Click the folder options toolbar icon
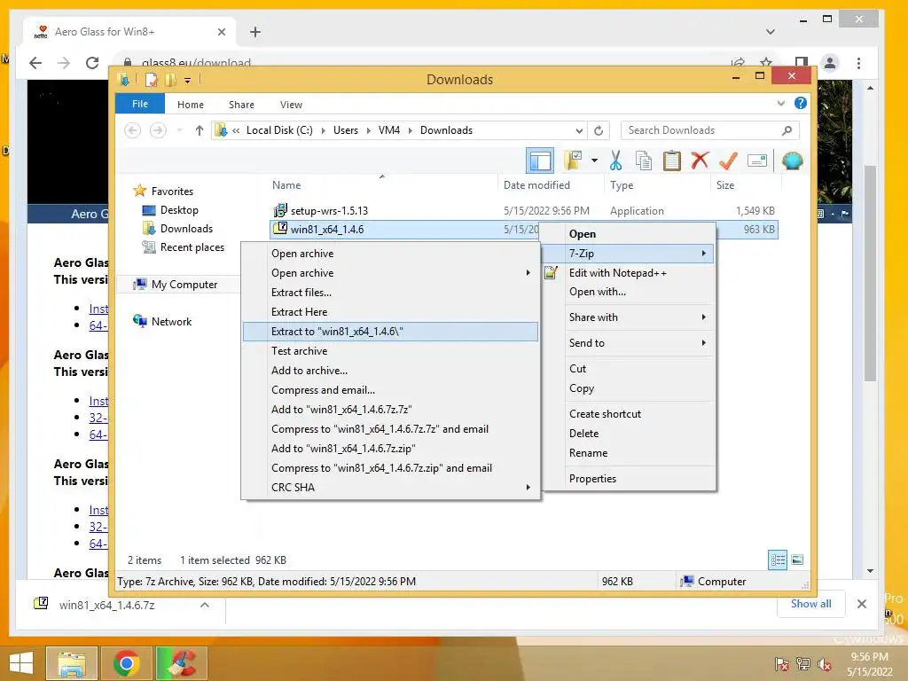Image resolution: width=908 pixels, height=681 pixels. [574, 160]
